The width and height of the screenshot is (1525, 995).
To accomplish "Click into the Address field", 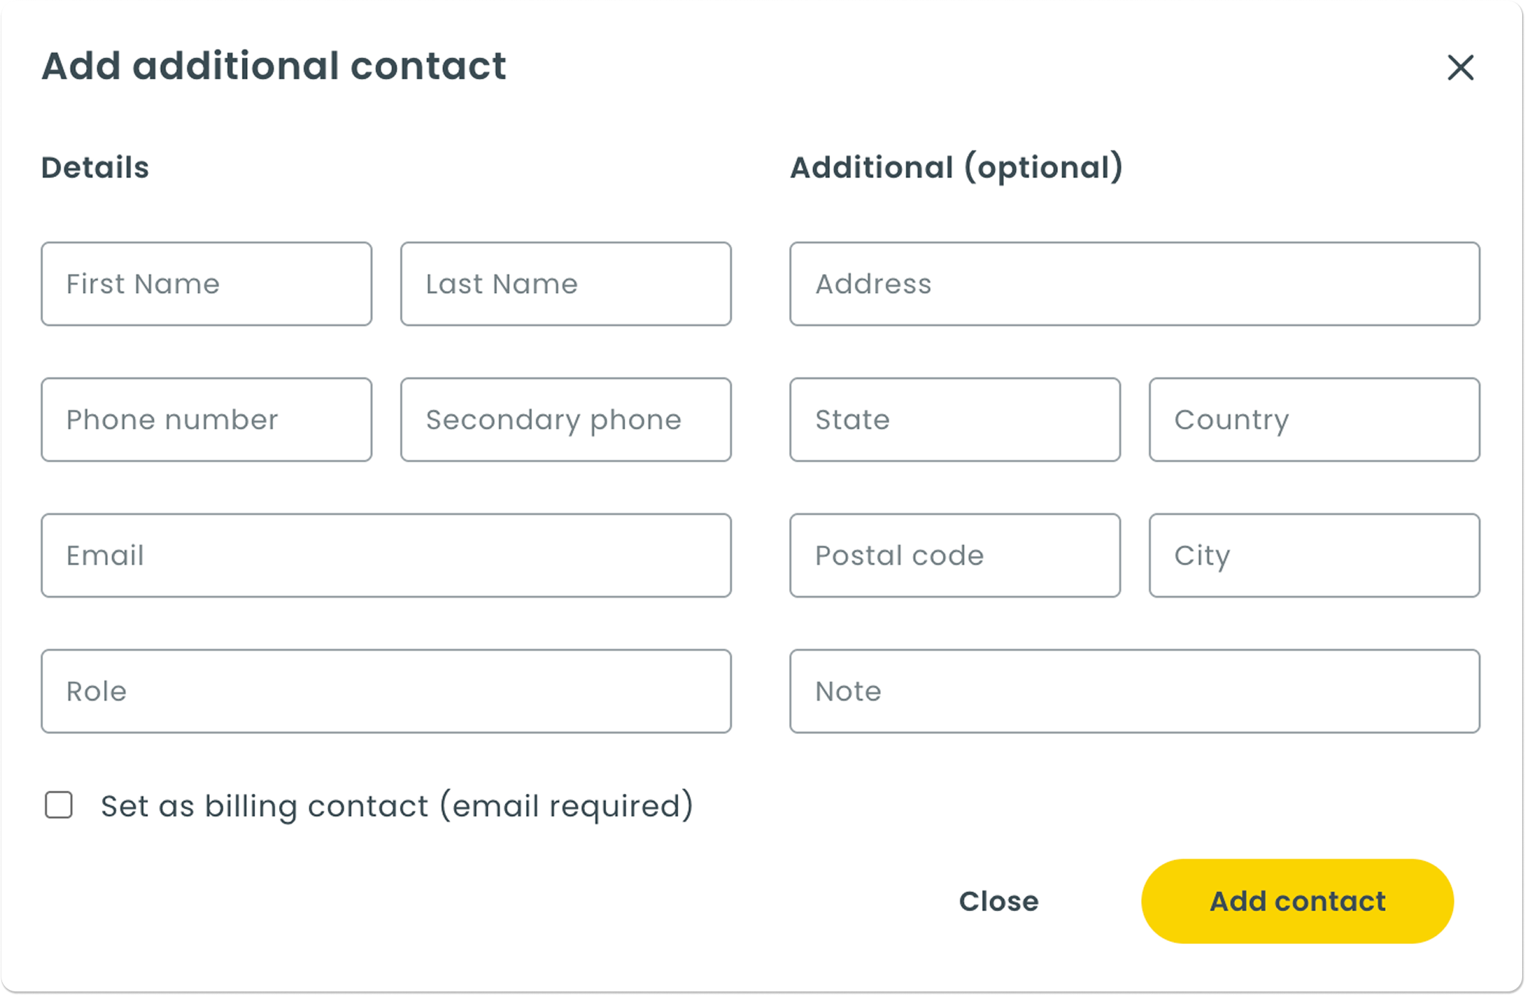I will pos(1134,284).
